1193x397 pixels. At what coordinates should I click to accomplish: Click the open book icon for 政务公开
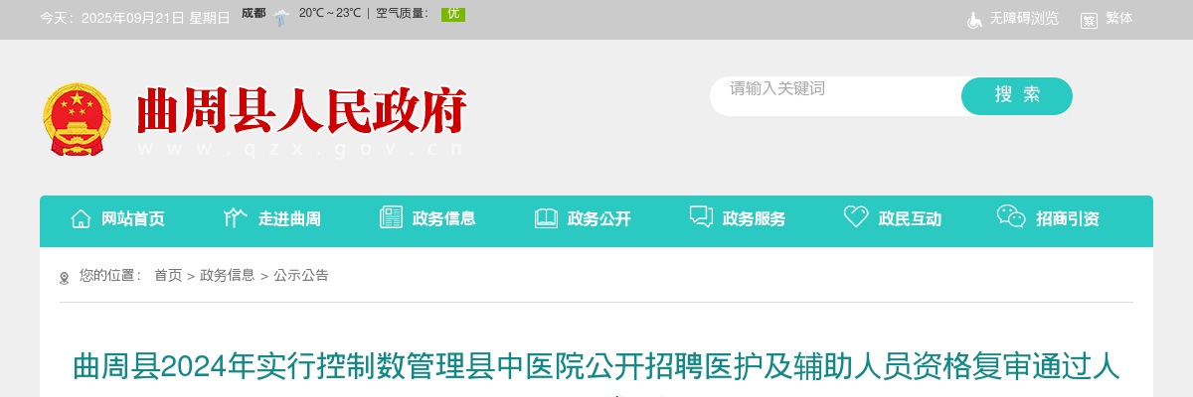pos(546,218)
